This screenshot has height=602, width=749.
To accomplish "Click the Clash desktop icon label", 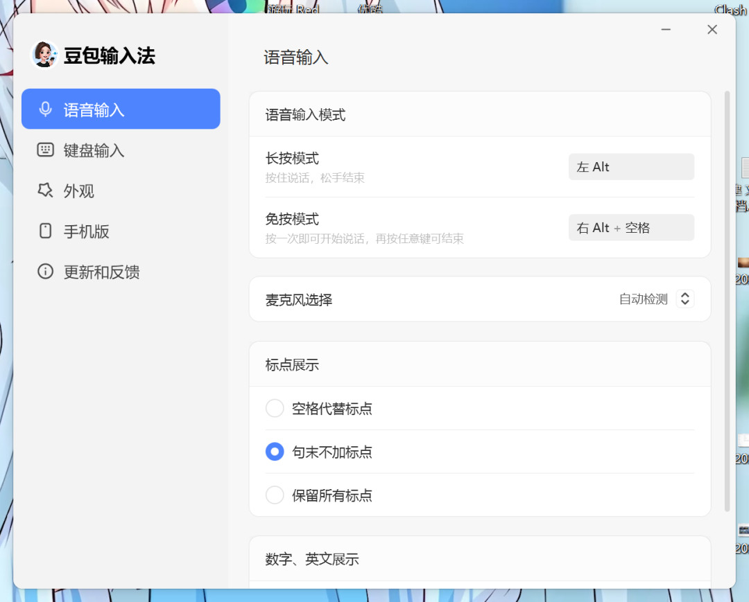I will pyautogui.click(x=731, y=10).
